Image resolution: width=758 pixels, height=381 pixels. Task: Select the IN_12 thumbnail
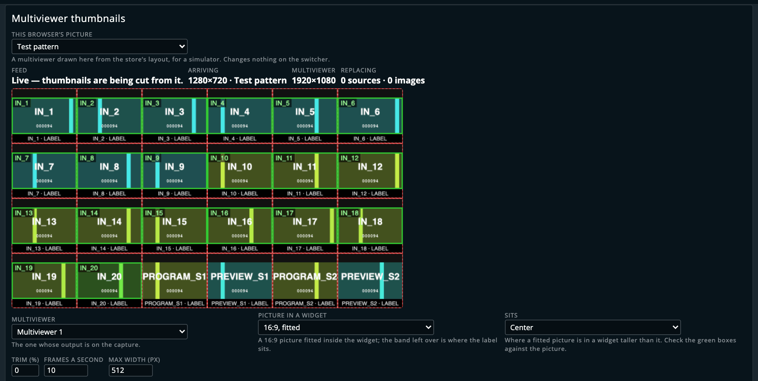coord(370,171)
